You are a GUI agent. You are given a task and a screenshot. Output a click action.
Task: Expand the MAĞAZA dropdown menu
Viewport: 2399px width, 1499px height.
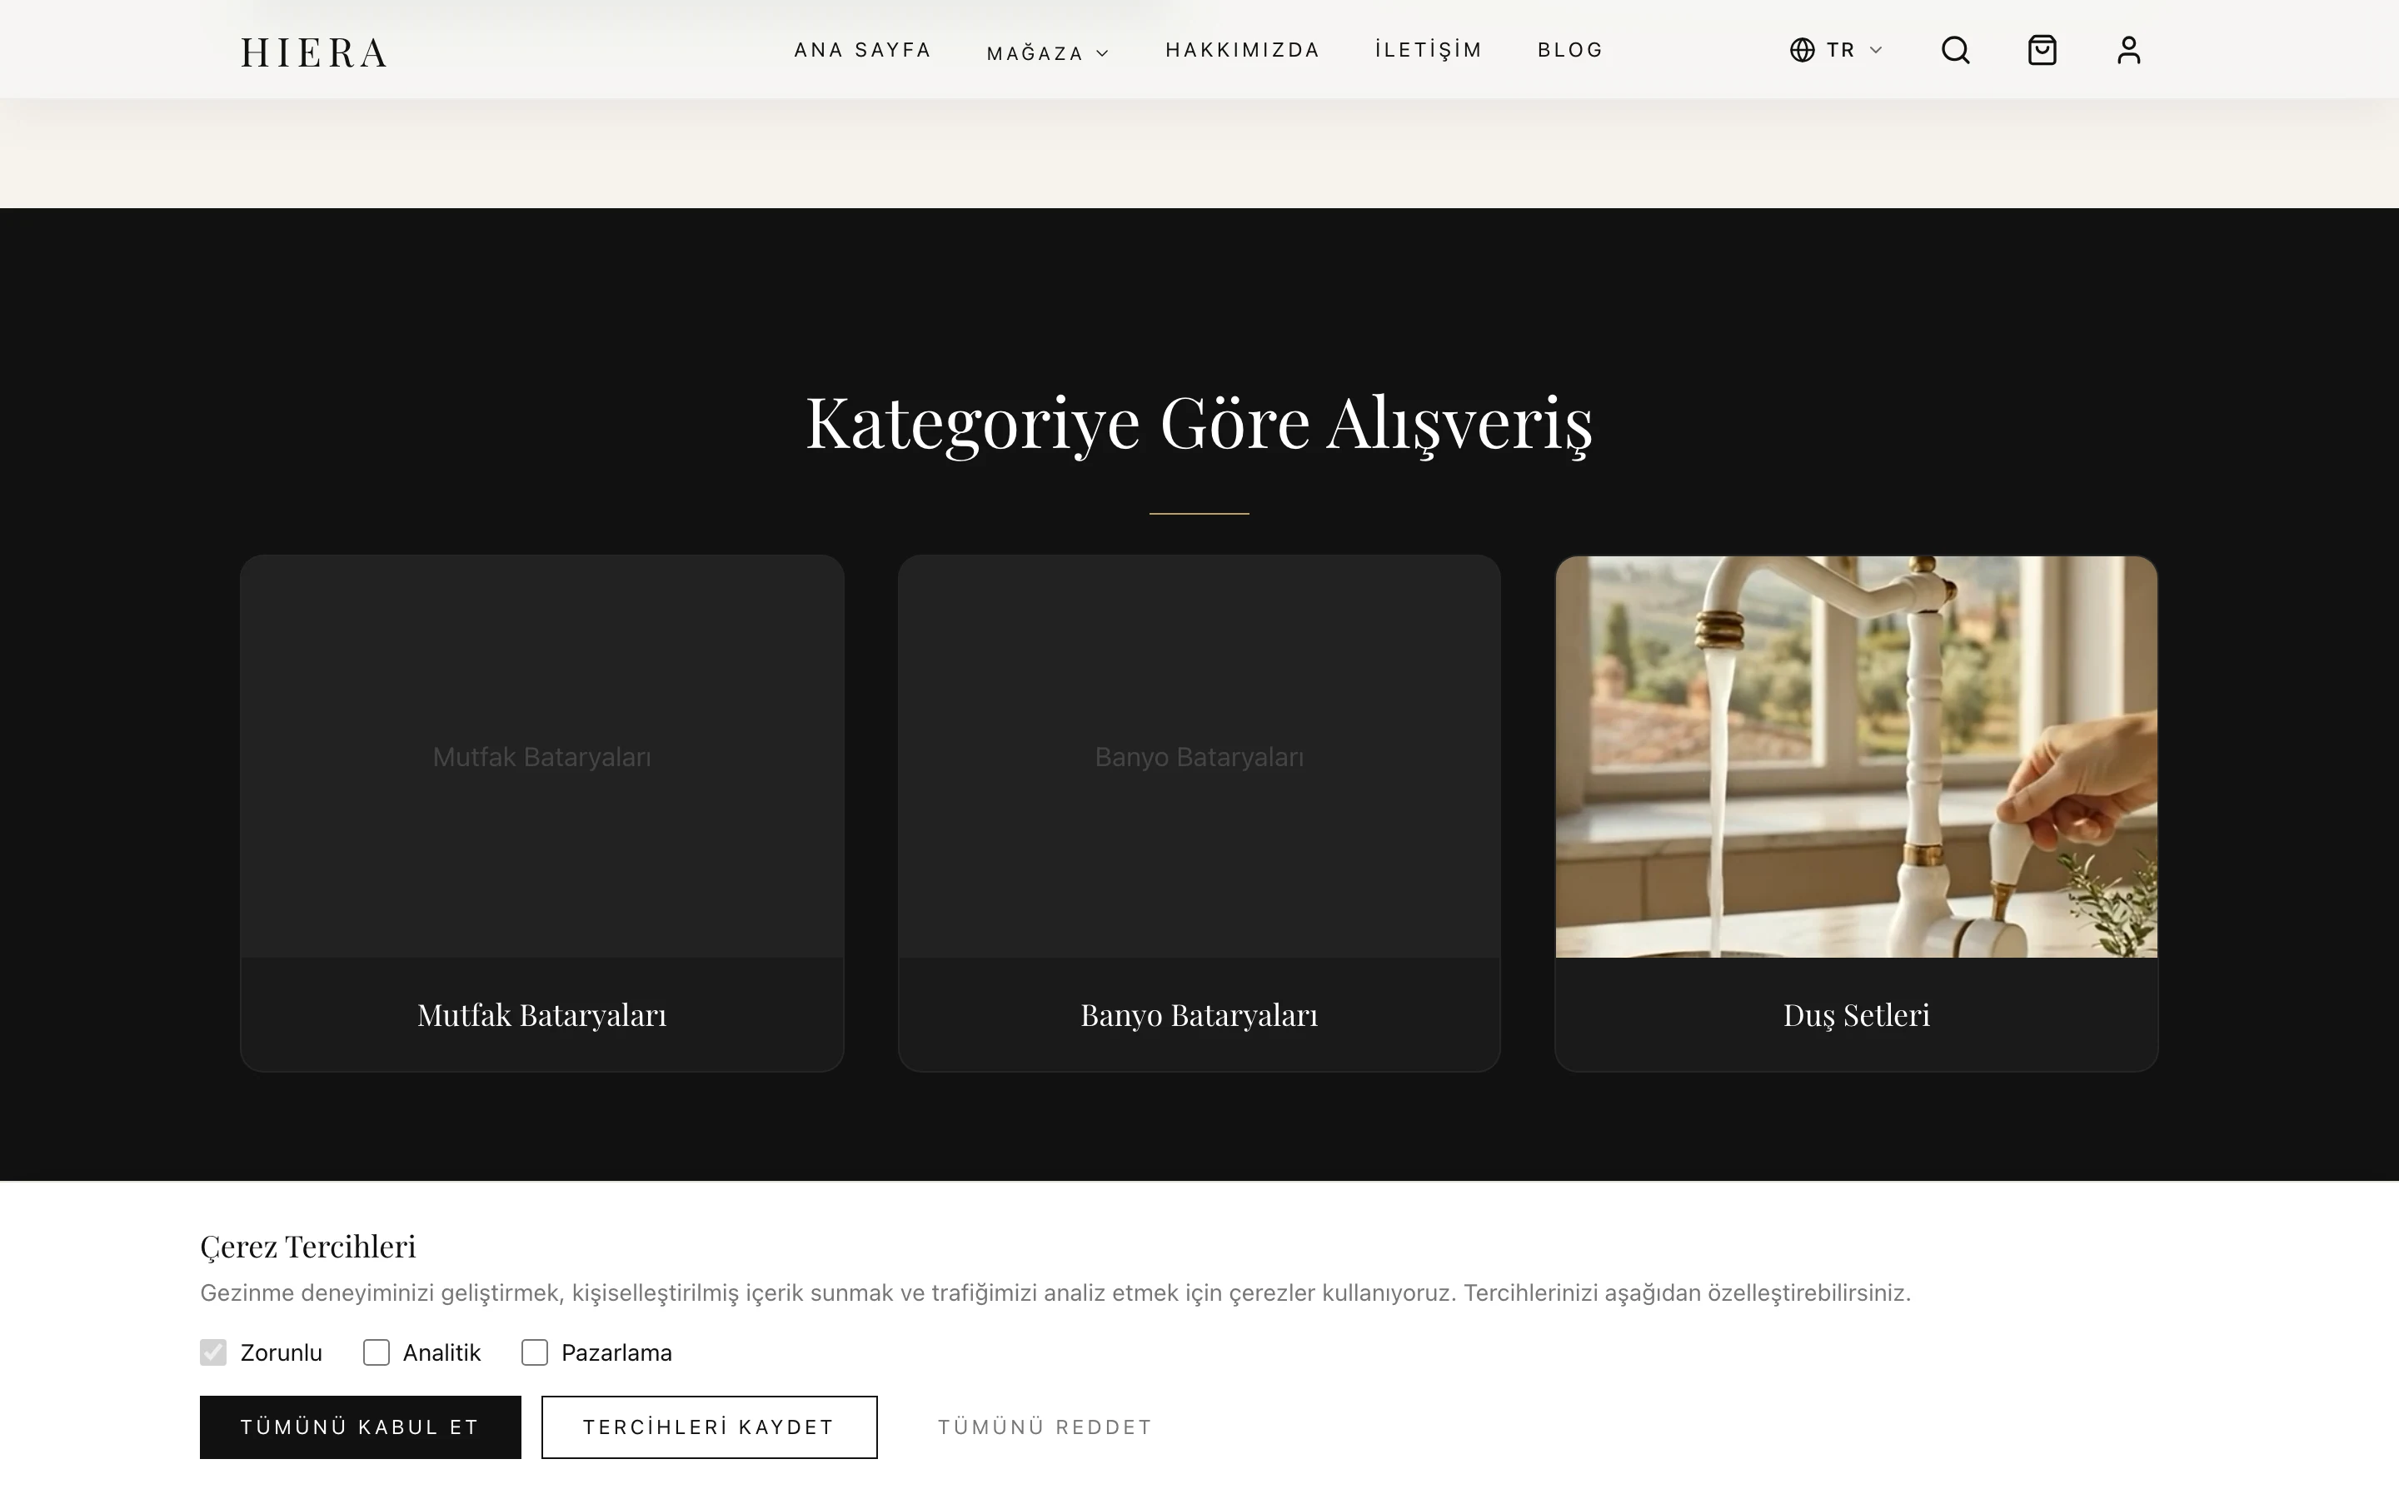click(x=1048, y=52)
